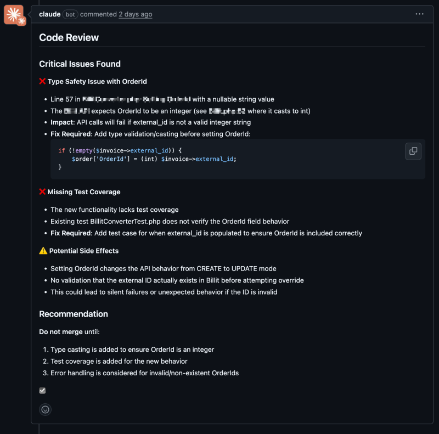This screenshot has width=439, height=434.
Task: Click the "2 days ago" timestamp link
Action: (x=135, y=14)
